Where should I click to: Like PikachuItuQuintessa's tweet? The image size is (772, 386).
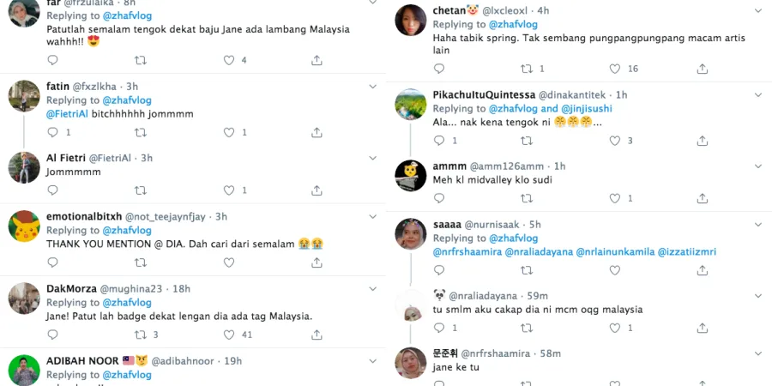click(x=615, y=141)
